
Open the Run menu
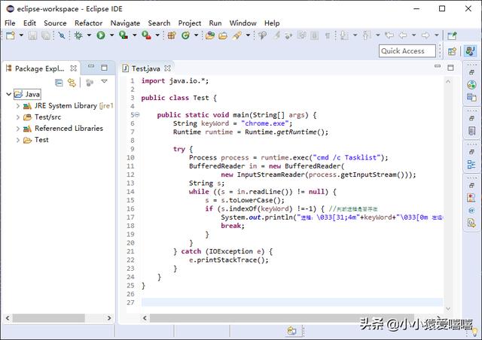pyautogui.click(x=215, y=23)
